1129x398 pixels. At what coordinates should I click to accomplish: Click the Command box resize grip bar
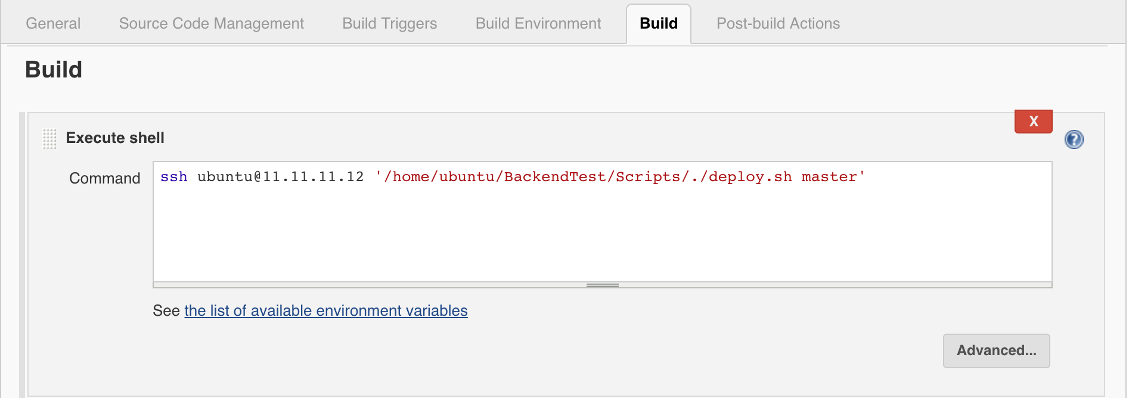click(x=602, y=285)
